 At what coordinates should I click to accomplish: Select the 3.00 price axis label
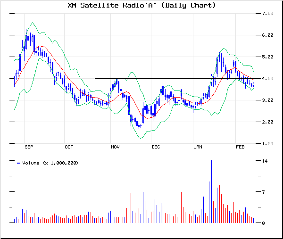(267, 100)
